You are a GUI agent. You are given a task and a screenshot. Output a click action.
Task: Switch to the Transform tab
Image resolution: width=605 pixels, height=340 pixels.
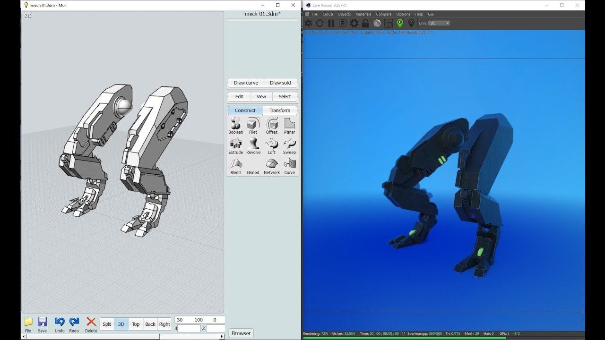pyautogui.click(x=280, y=110)
